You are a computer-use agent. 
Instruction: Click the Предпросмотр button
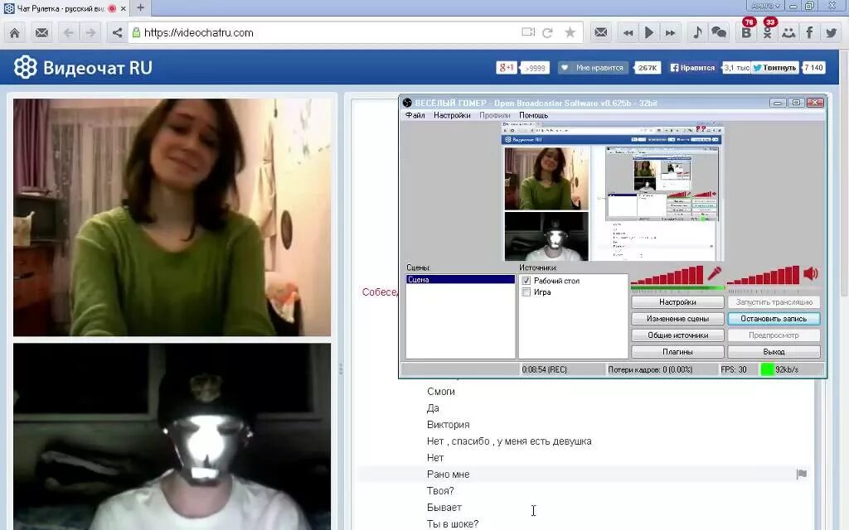774,335
